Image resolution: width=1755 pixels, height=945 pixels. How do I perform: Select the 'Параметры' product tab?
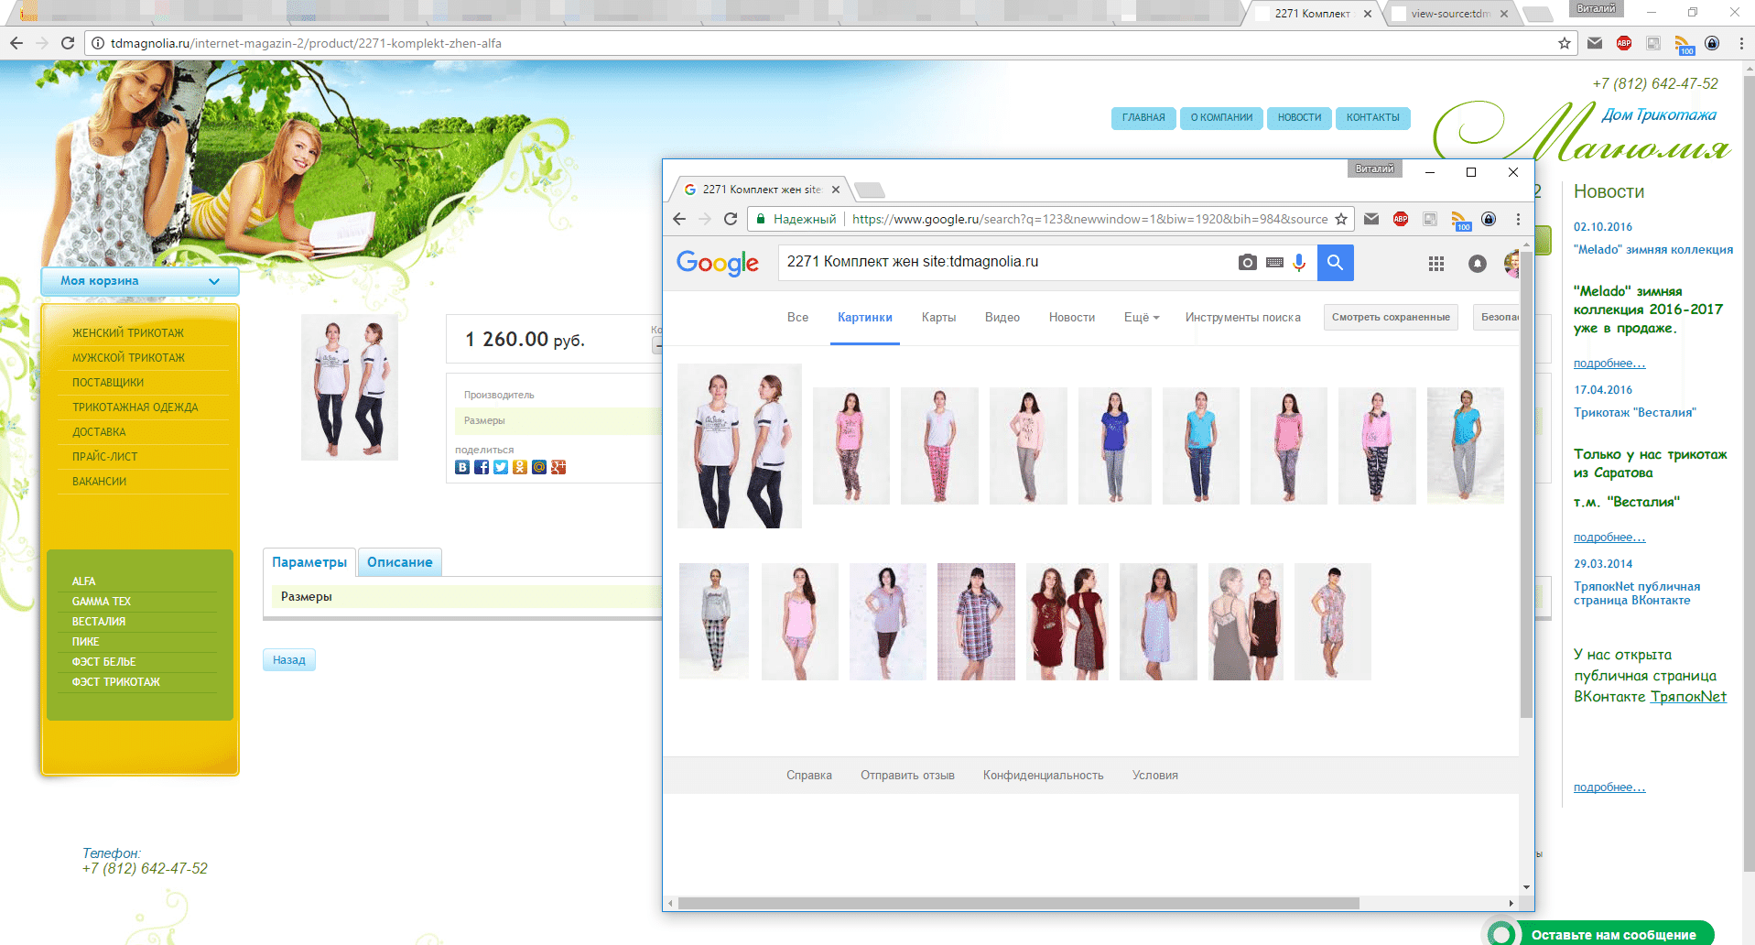[309, 562]
